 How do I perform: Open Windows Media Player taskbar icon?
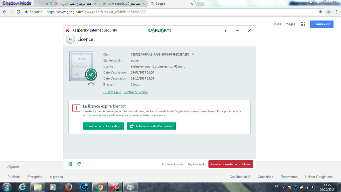pos(53,187)
